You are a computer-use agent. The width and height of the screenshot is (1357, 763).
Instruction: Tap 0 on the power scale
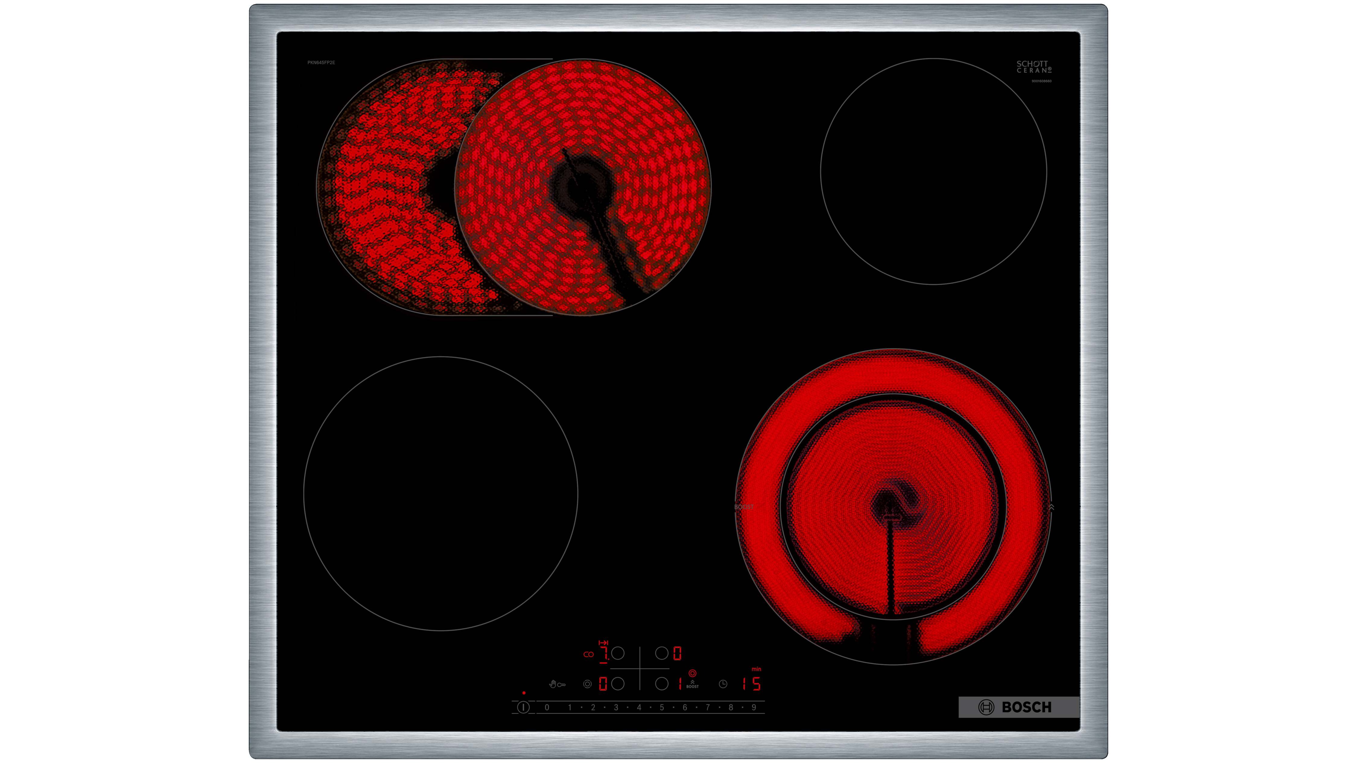547,707
